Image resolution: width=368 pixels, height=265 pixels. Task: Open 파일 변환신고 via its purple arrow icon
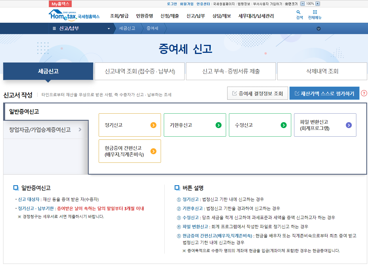(349, 125)
